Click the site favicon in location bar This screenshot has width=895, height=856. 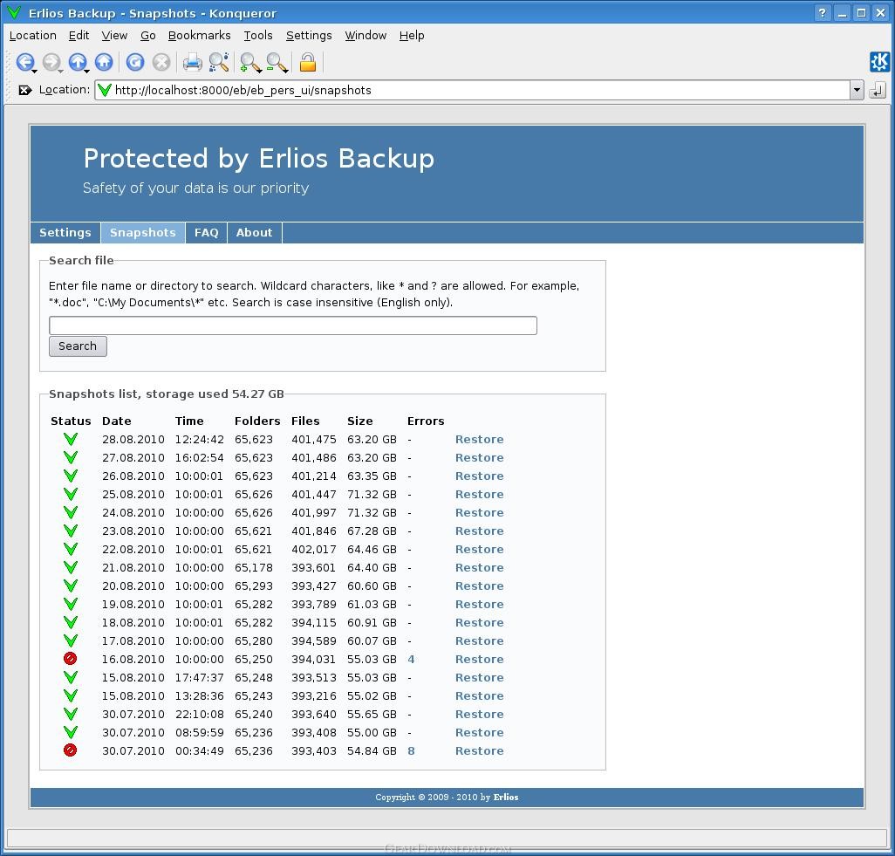(105, 90)
